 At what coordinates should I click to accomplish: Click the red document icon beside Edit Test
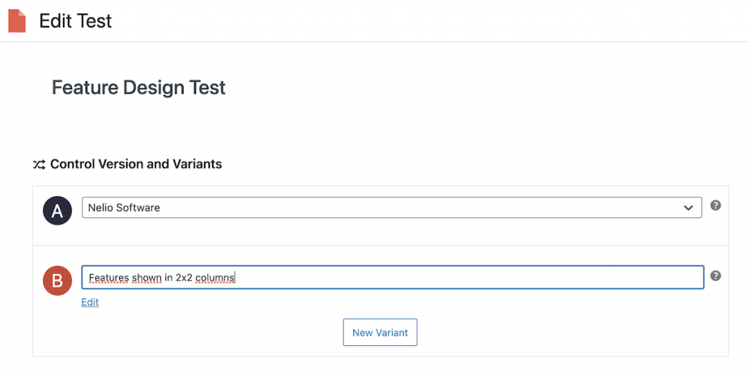pos(17,21)
